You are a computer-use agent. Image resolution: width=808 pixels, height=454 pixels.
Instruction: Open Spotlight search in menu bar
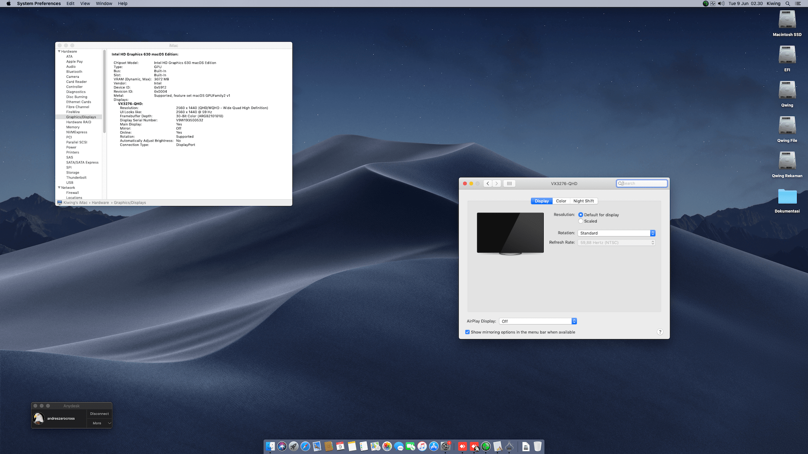tap(787, 3)
